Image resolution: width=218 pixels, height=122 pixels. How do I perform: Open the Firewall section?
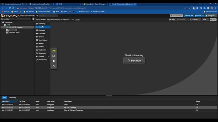point(41,57)
